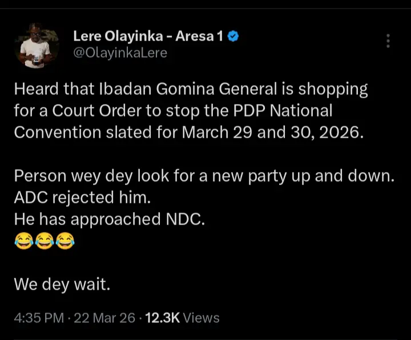Screen dimensions: 411x340
Task: Open the three-dot more options menu
Action: point(388,41)
